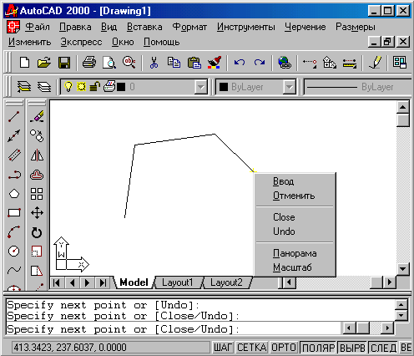Select the Line drawing tool
This screenshot has height=356, width=414.
point(14,116)
